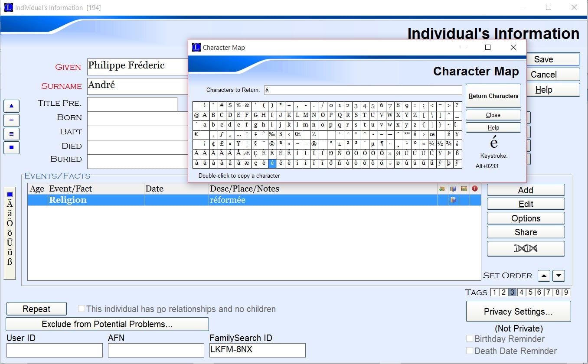Click the User ID input field

(x=55, y=350)
